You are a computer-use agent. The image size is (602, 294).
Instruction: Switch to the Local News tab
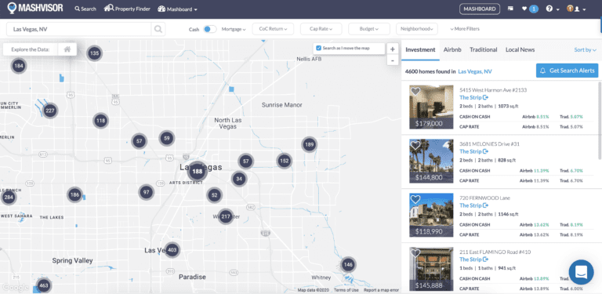pos(520,50)
